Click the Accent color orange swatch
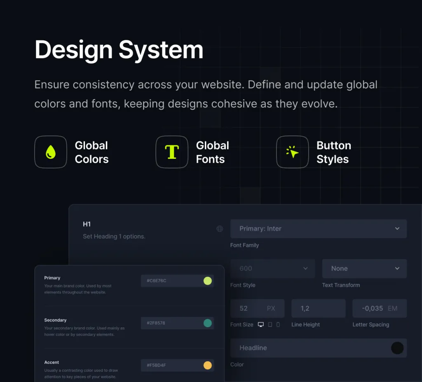 click(x=208, y=365)
